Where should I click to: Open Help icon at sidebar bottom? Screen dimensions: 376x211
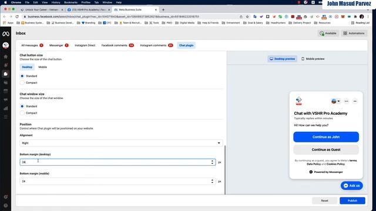pyautogui.click(x=6, y=206)
